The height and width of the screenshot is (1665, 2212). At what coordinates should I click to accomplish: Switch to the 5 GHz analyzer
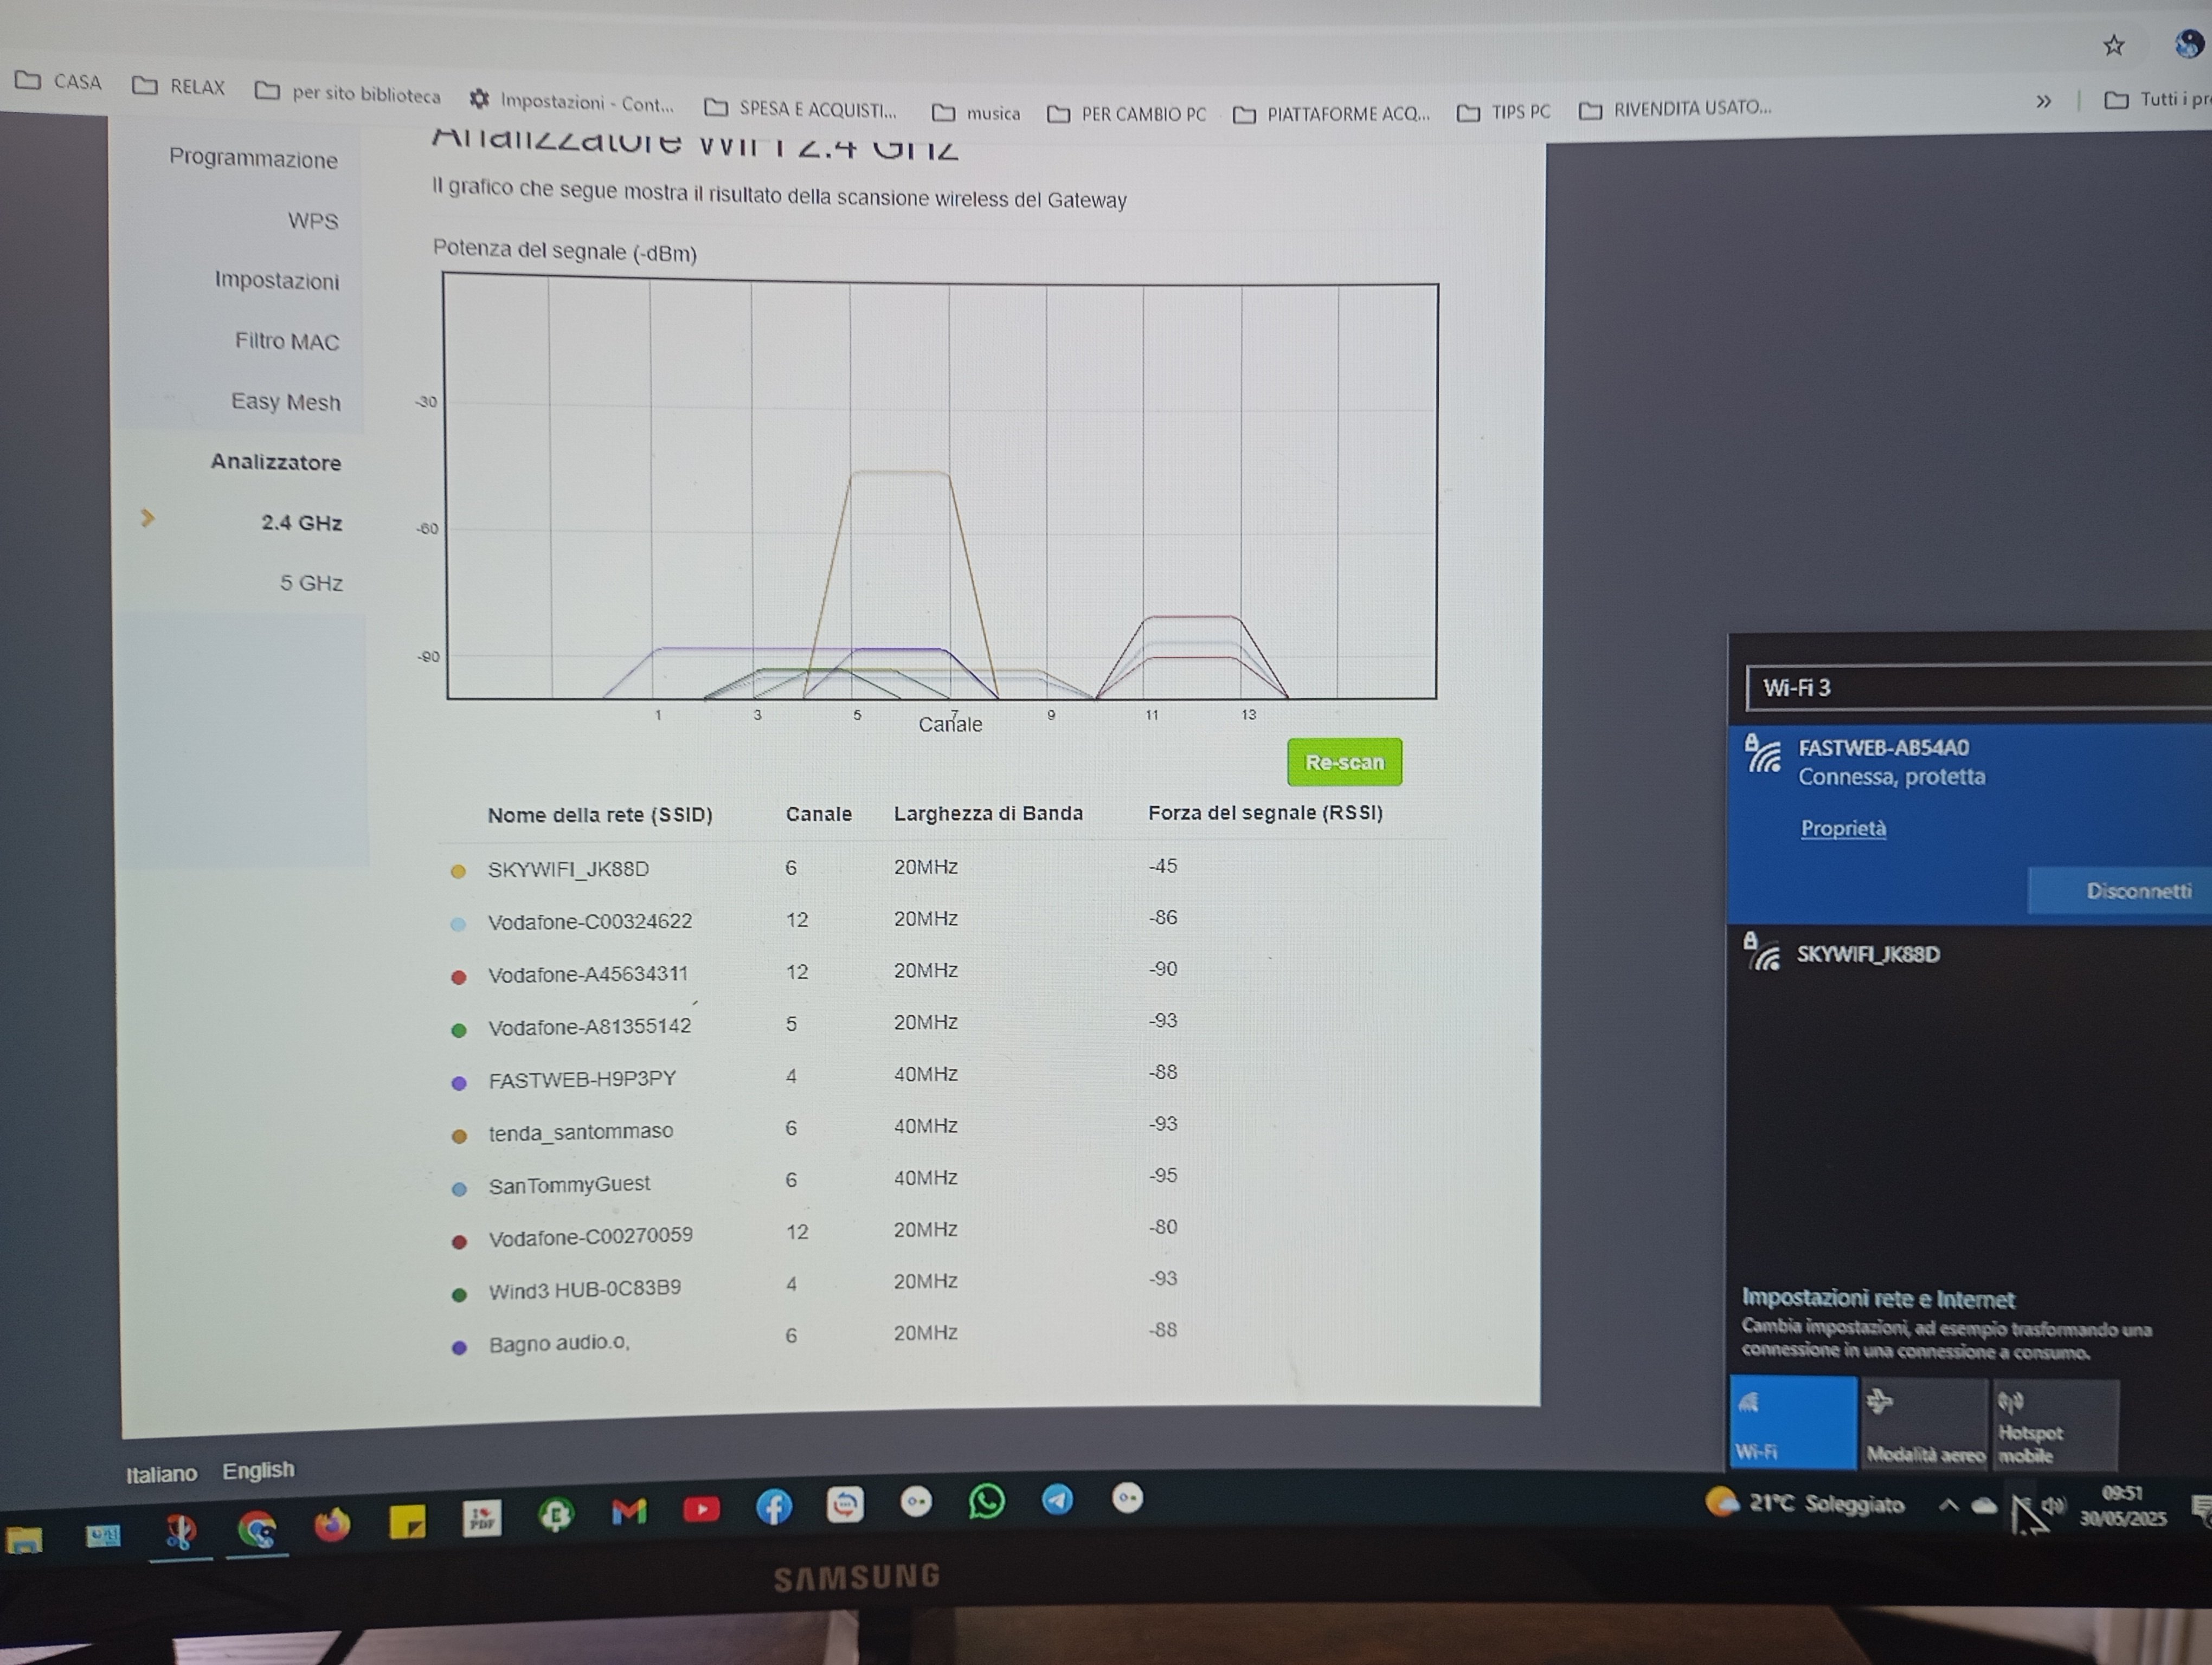pyautogui.click(x=311, y=583)
